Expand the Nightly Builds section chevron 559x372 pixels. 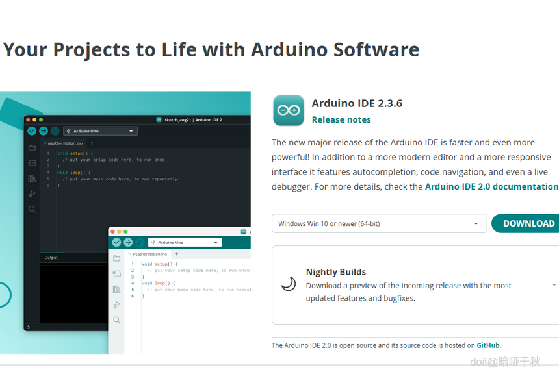[554, 285]
